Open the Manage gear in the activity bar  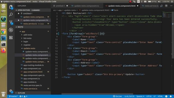[11, 91]
